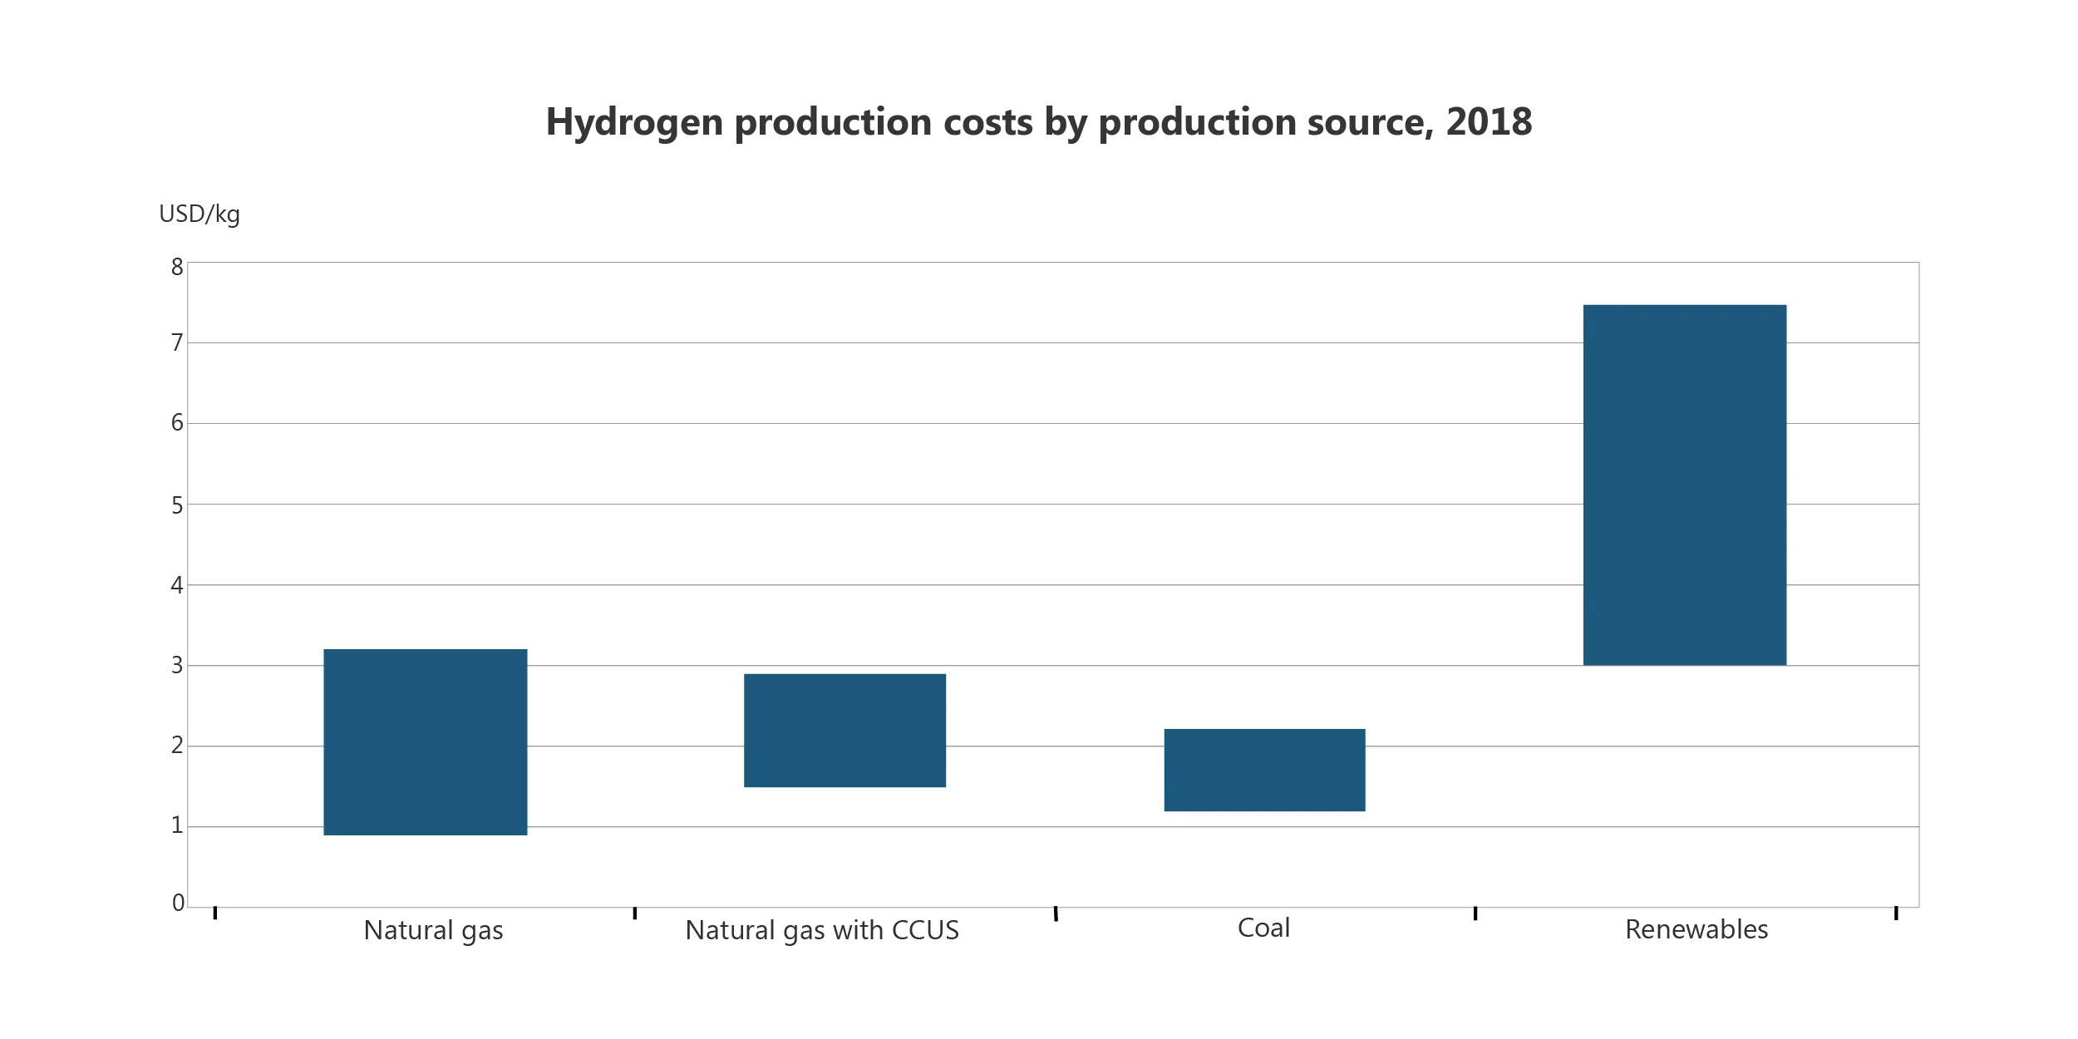Click the Natural gas cost bar
This screenshot has width=2078, height=1039.
click(426, 742)
